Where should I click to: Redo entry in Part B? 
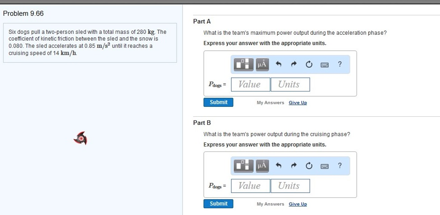(x=294, y=166)
